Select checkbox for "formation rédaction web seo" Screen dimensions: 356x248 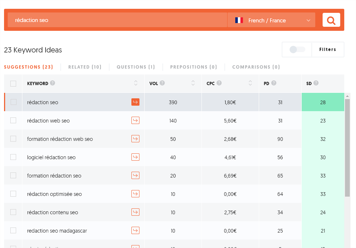[x=13, y=139]
